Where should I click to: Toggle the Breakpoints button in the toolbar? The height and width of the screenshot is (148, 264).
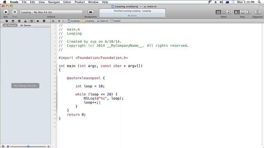(91, 12)
